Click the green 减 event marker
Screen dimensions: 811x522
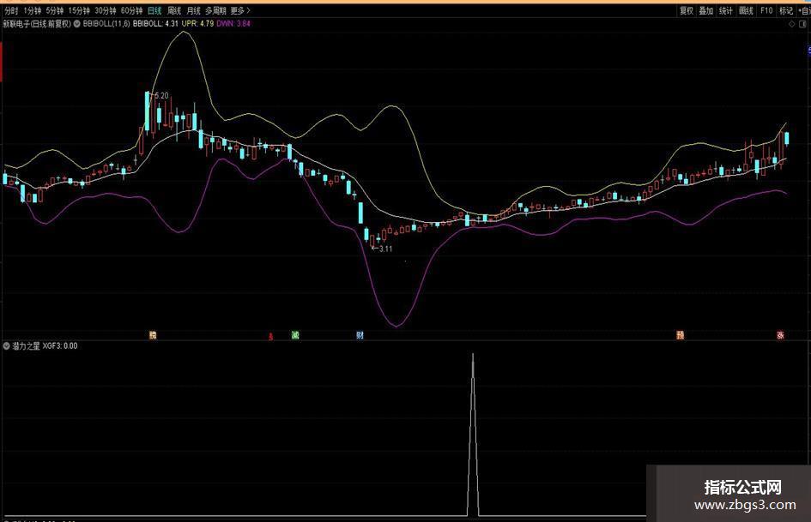295,335
